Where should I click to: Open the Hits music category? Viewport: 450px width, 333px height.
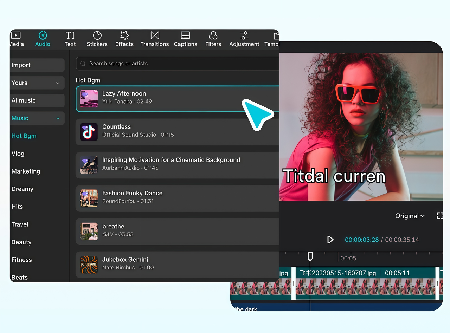click(17, 207)
